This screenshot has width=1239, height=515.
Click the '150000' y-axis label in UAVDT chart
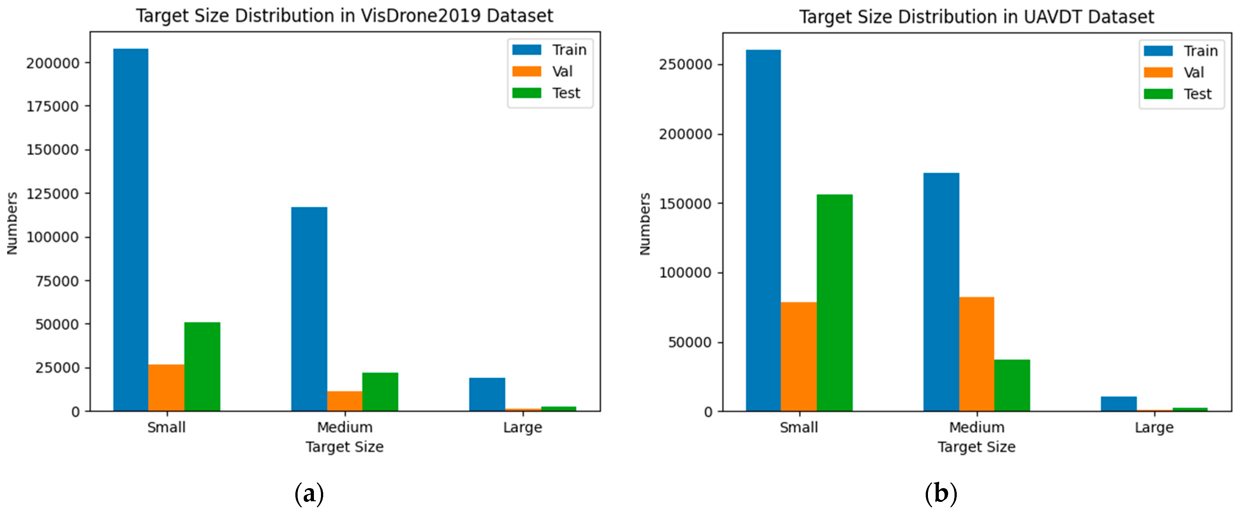coord(685,203)
